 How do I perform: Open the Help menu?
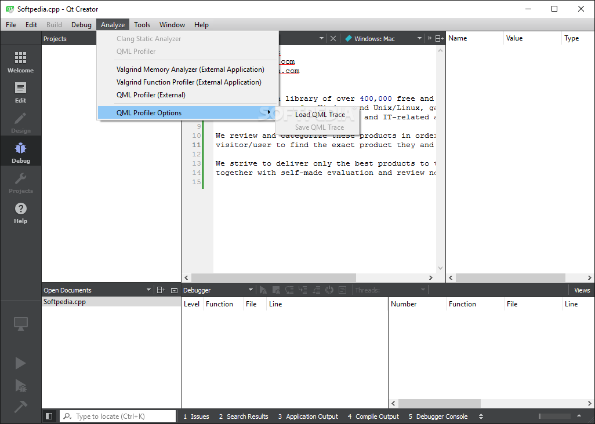pos(201,25)
